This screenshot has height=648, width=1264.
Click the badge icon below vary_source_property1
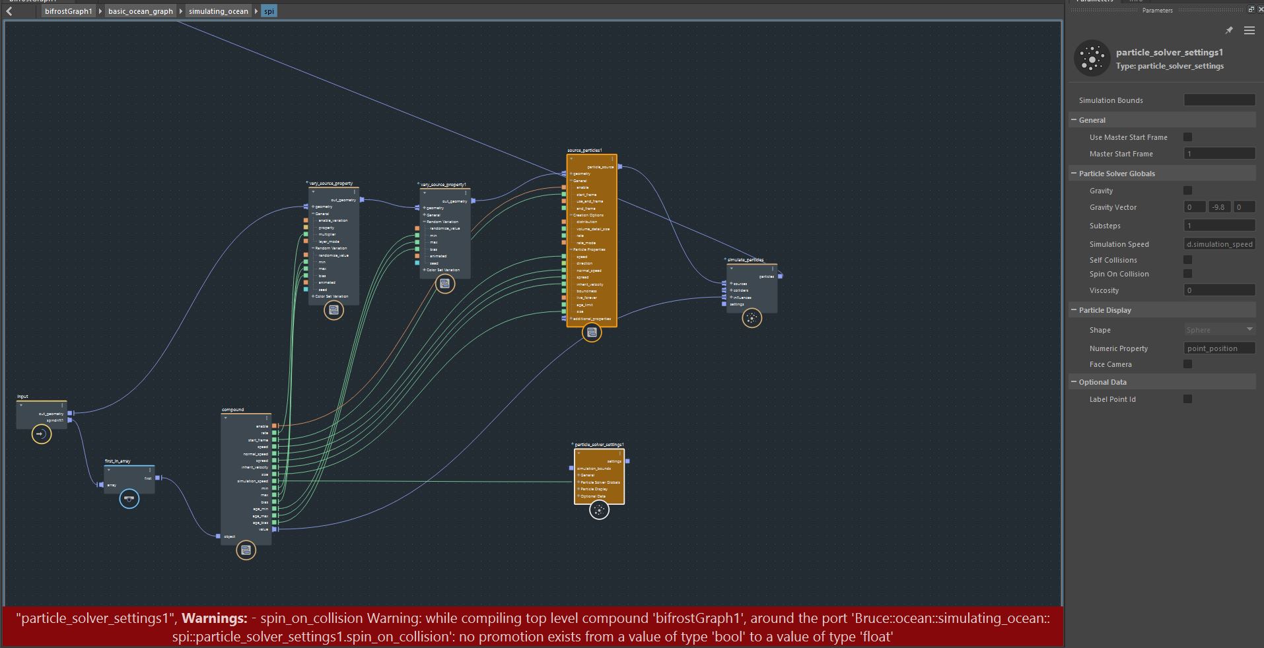pos(444,284)
